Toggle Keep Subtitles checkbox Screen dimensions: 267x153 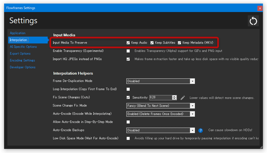pyautogui.click(x=152, y=43)
